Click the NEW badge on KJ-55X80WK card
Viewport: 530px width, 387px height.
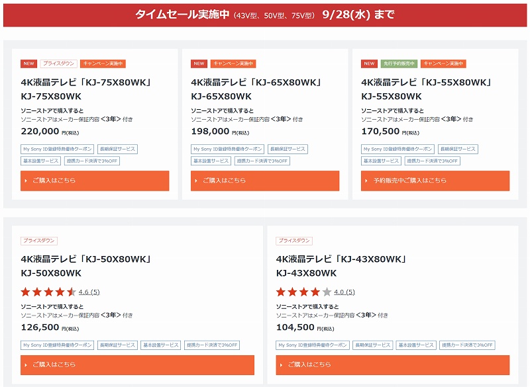coord(369,64)
